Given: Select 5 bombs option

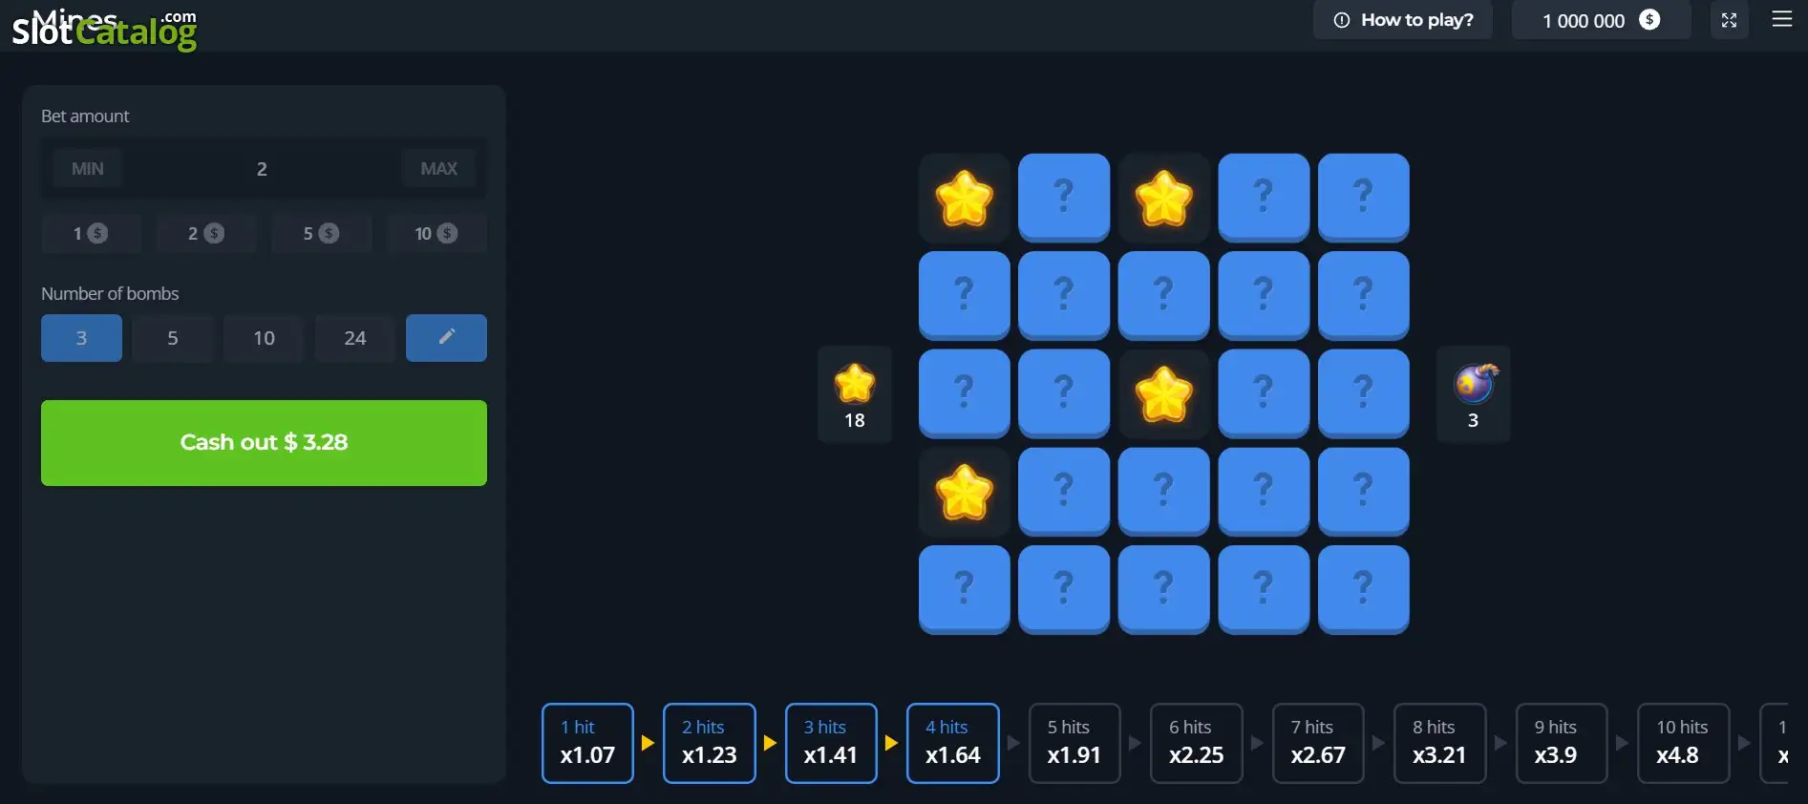Looking at the screenshot, I should [173, 337].
